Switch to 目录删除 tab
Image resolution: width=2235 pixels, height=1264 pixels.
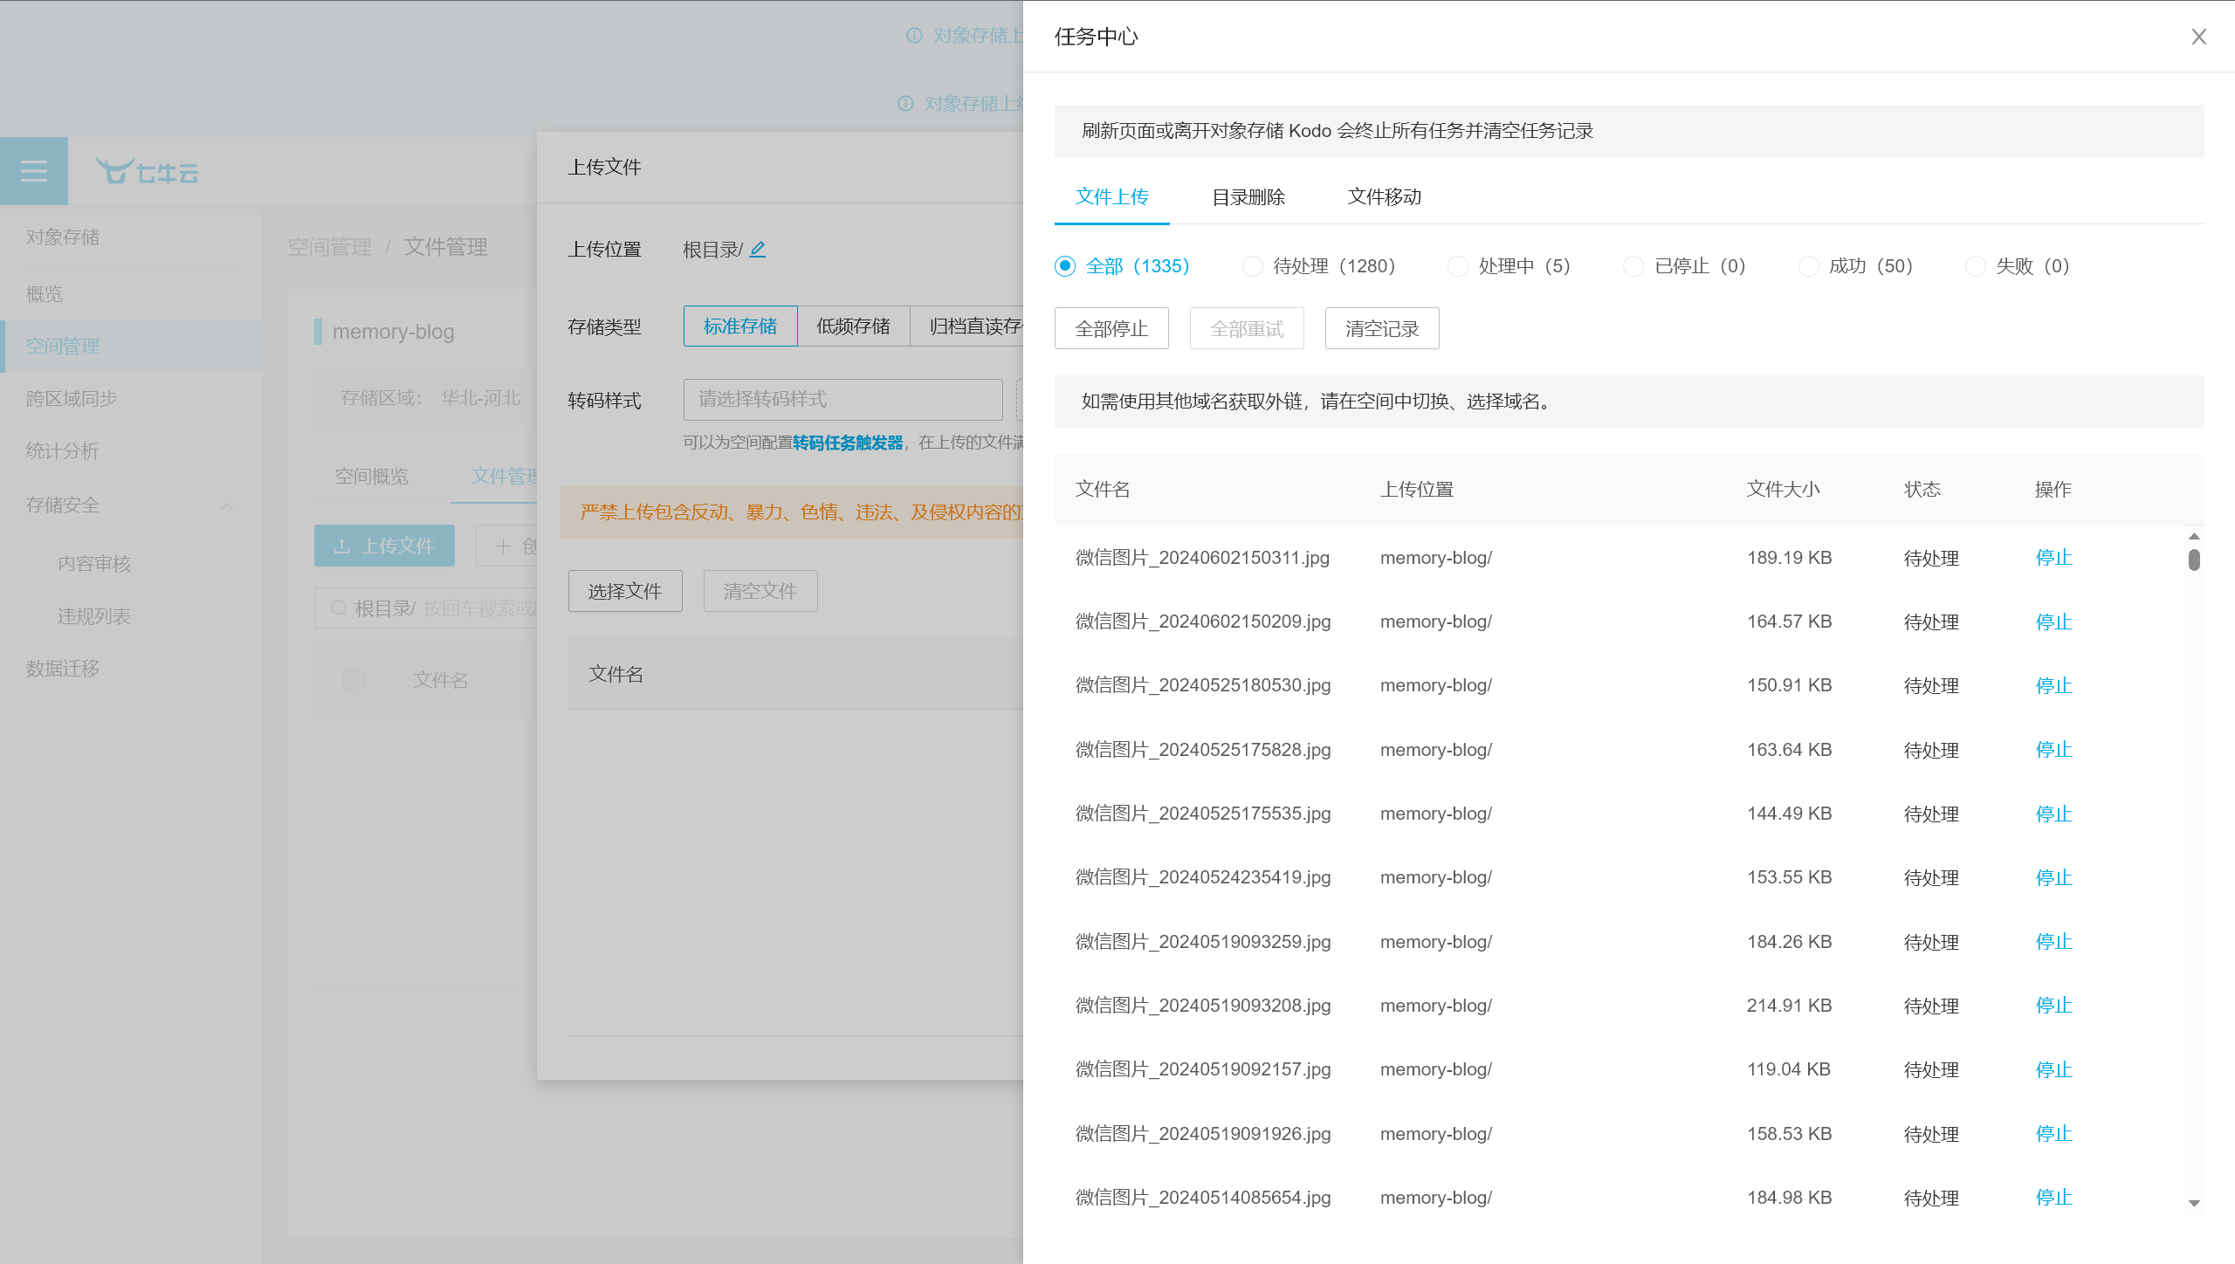tap(1248, 196)
